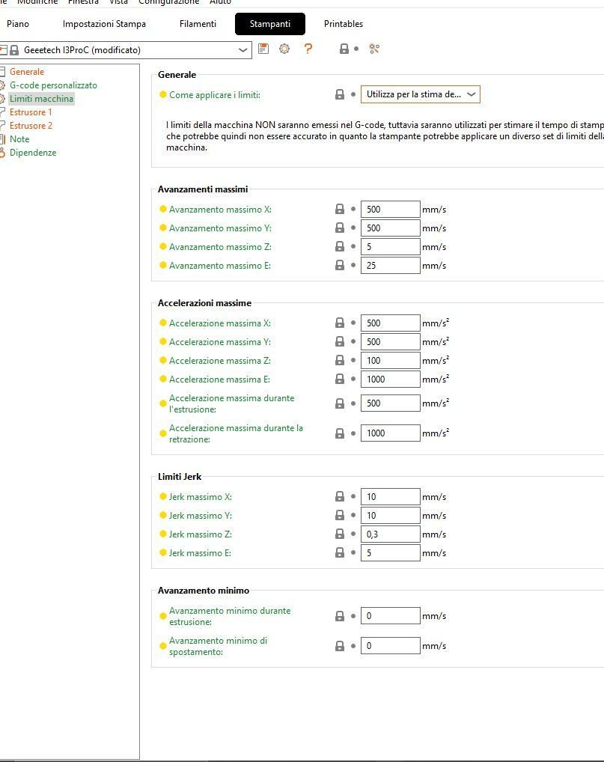The width and height of the screenshot is (604, 762).
Task: Toggle lock icon for Avanzamento massimo X
Action: coord(340,209)
